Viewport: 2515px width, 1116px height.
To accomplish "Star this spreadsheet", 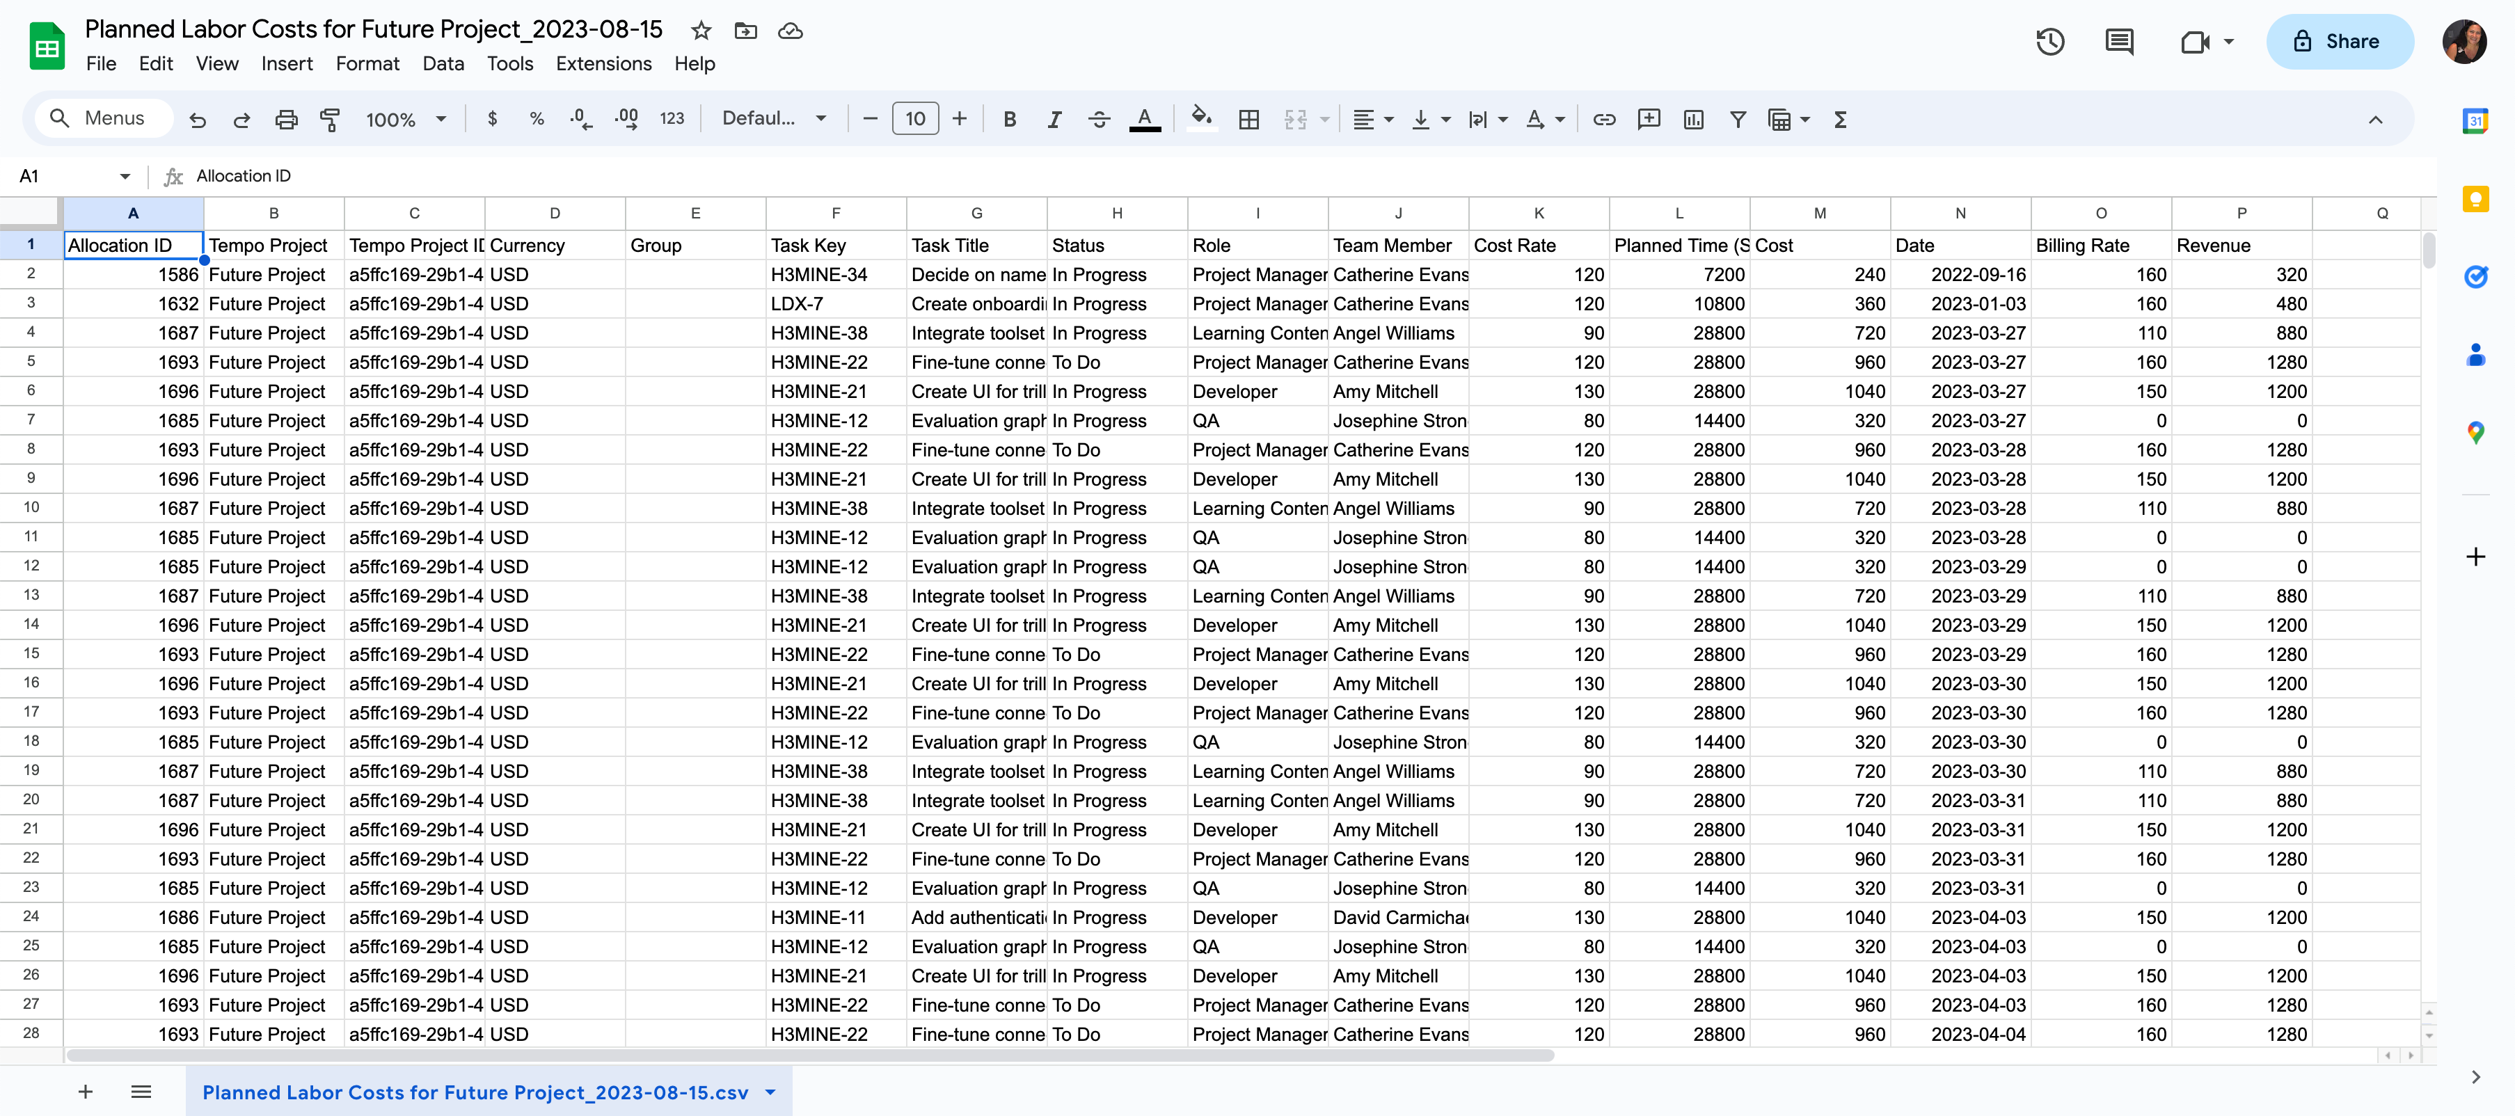I will (701, 31).
